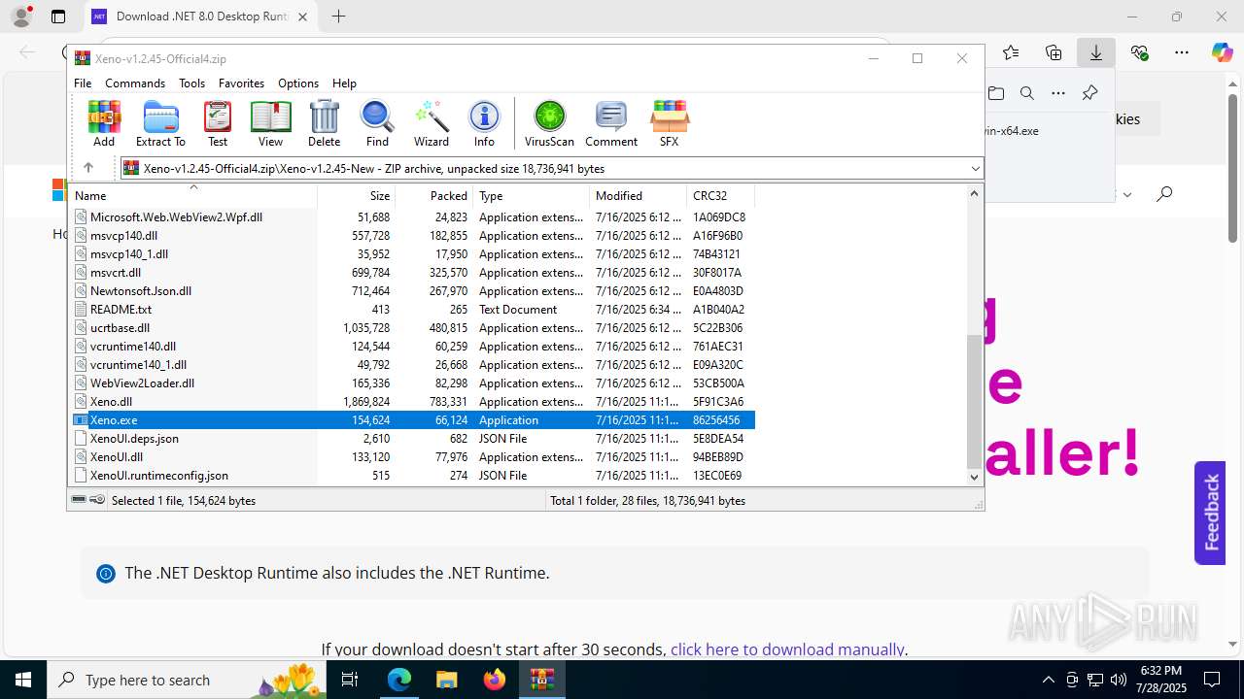Open the Help menu
Viewport: 1244px width, 699px height.
(x=344, y=83)
